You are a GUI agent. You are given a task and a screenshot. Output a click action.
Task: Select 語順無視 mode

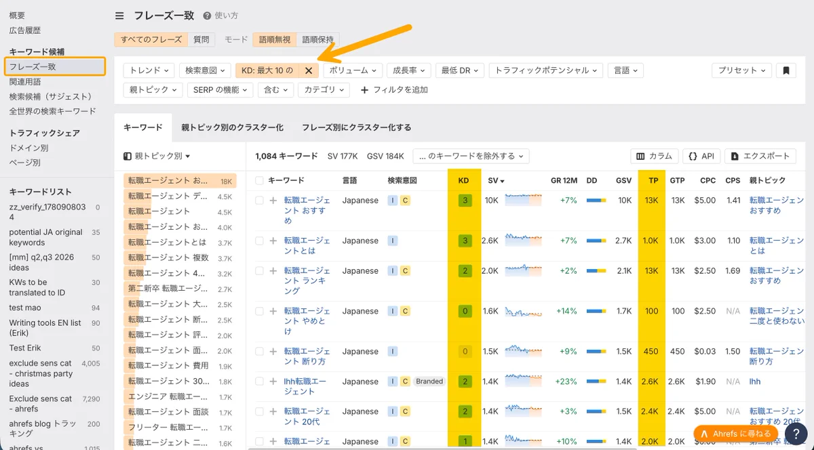click(275, 39)
